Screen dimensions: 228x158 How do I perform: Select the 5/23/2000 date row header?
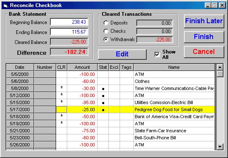[x=20, y=138]
